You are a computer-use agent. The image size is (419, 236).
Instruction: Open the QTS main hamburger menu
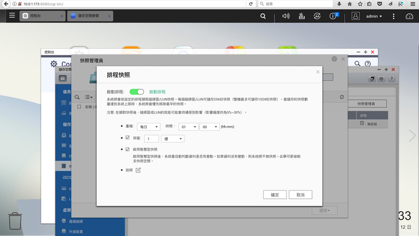point(12,16)
